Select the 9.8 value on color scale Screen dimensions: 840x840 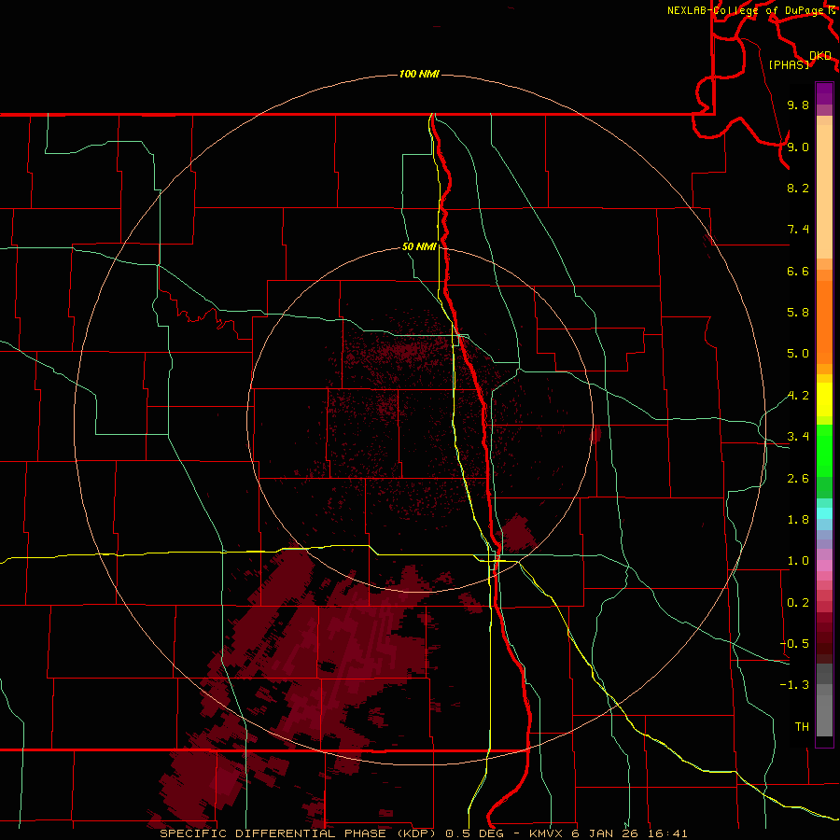(x=798, y=105)
